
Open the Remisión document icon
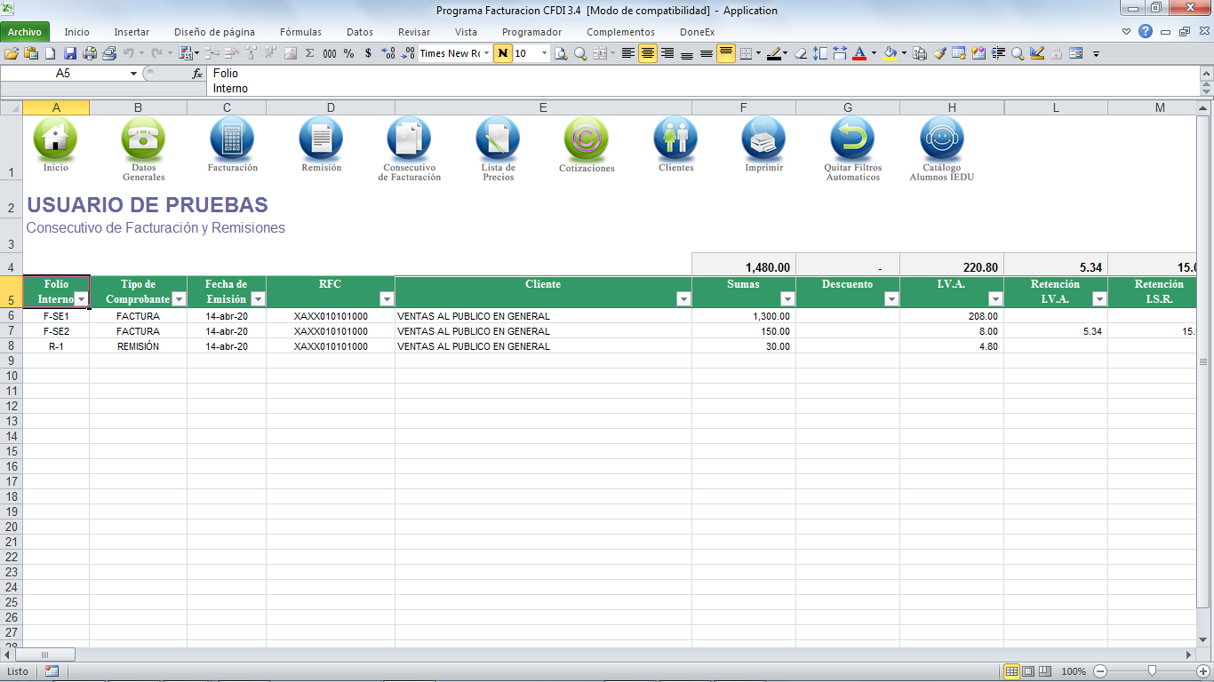(x=321, y=139)
